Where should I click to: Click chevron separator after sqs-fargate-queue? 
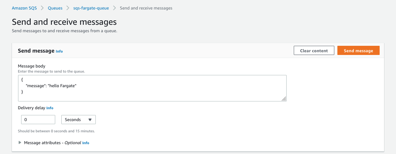(115, 8)
